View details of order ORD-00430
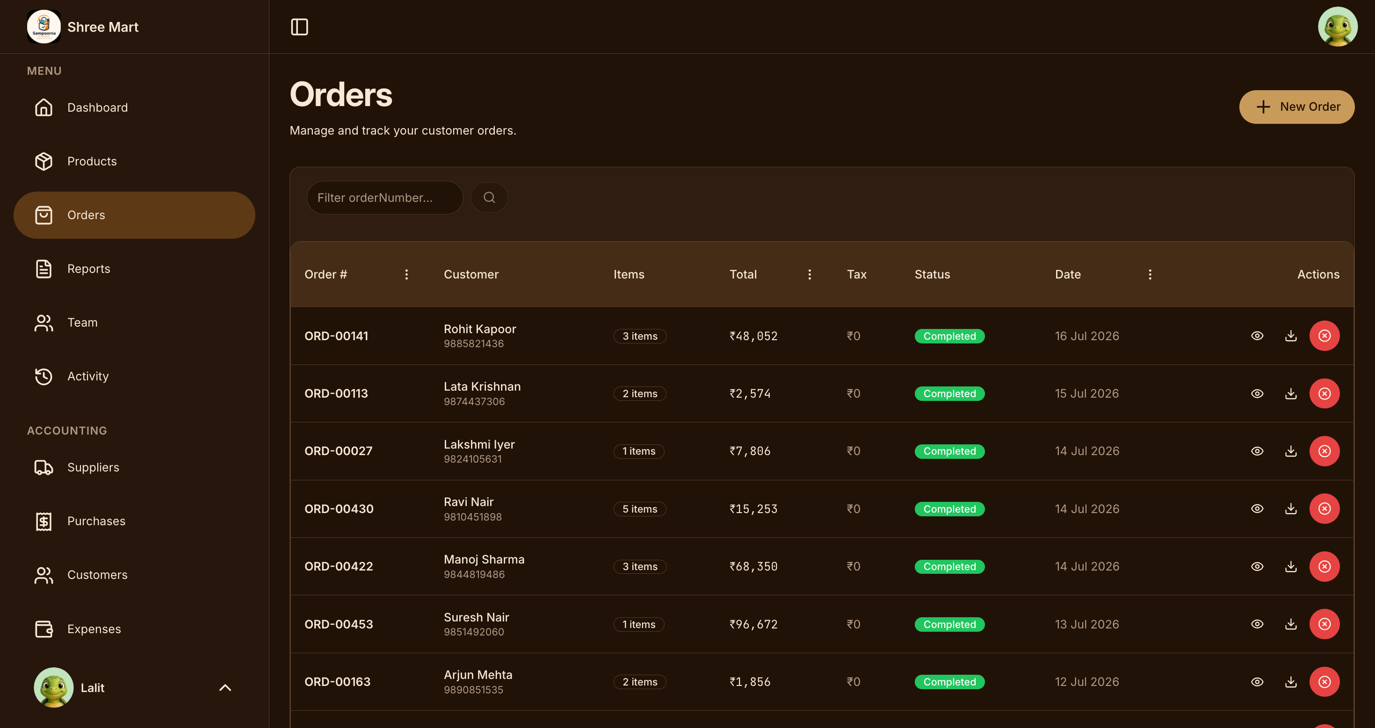This screenshot has width=1375, height=728. [1257, 509]
